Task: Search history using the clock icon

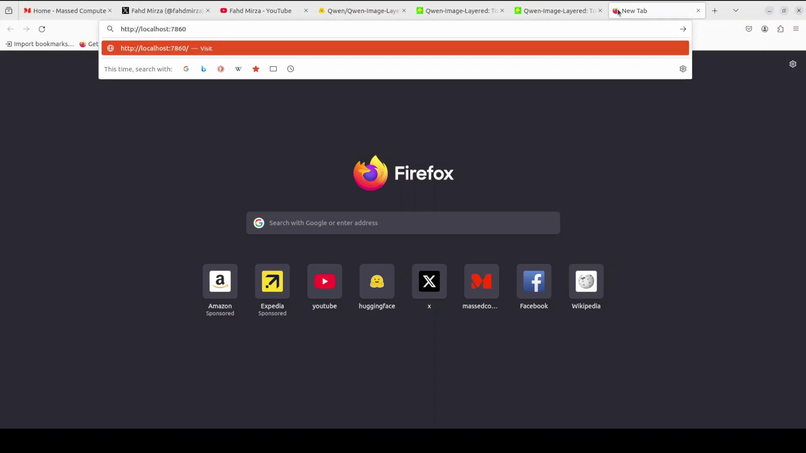Action: [290, 69]
